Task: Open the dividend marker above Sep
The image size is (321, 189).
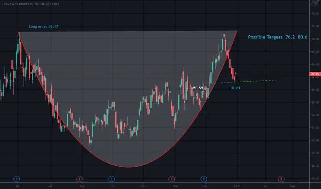Action: tap(112, 179)
